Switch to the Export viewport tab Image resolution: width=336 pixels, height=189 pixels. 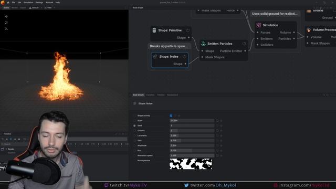click(23, 8)
